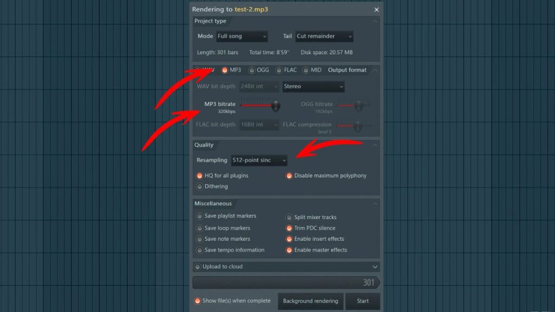555x312 pixels.
Task: Enable Dithering in the Quality section
Action: 199,186
